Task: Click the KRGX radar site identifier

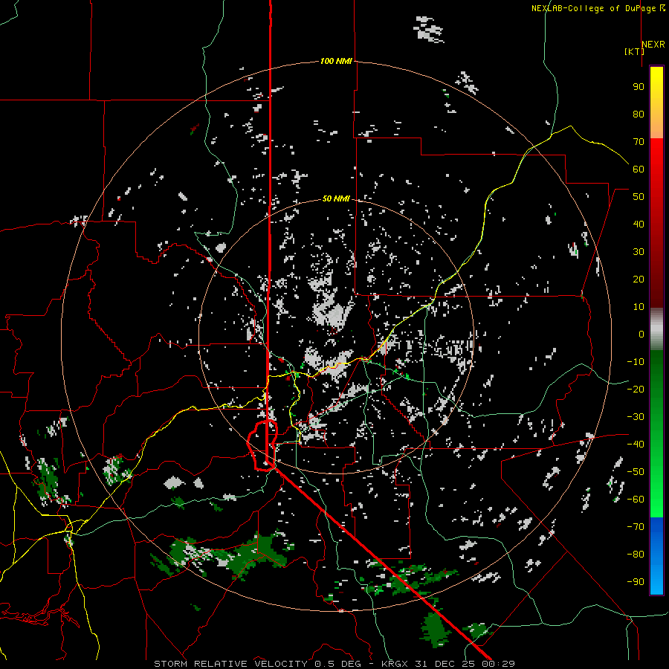Action: pyautogui.click(x=395, y=664)
